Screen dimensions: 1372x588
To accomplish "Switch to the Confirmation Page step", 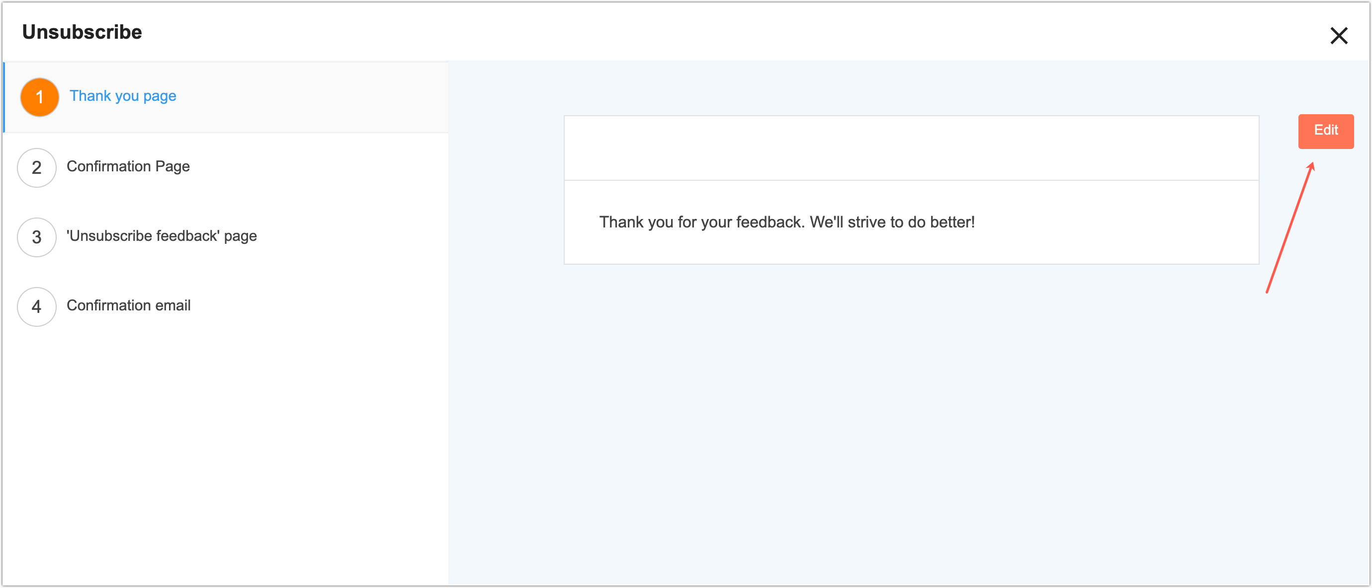I will click(128, 166).
